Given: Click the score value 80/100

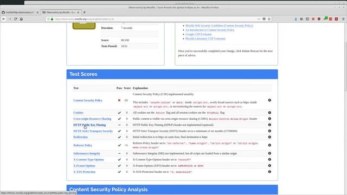Looking at the screenshot, I should (x=125, y=40).
